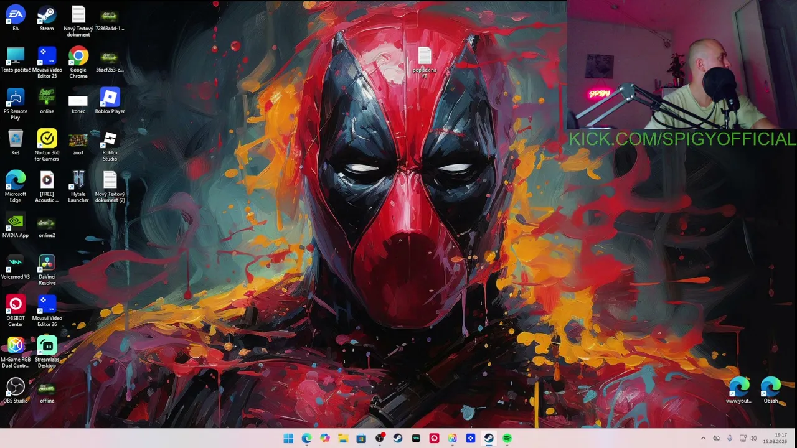Screen dimensions: 797x448
Task: Launch the Streamlabs Desktop shortcut
Action: [x=47, y=353]
